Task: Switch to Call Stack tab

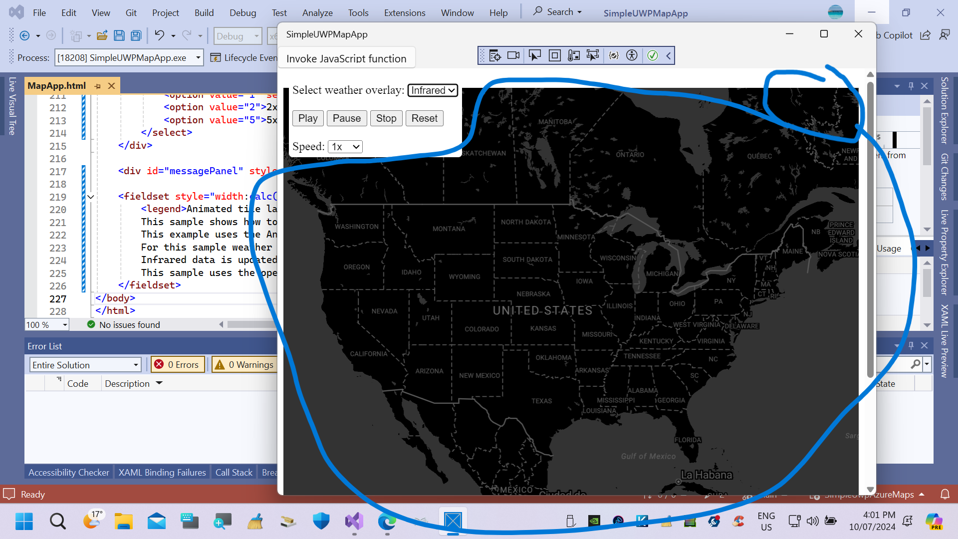Action: 234,472
